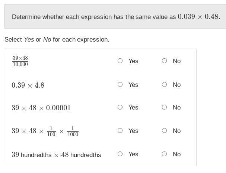
Task: Click the 39 × 48 × 0.00001 expression
Action: [41, 108]
